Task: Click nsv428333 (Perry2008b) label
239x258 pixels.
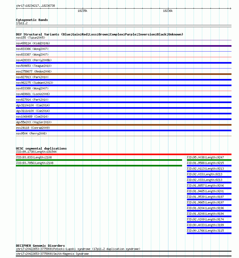Action: coord(34,60)
